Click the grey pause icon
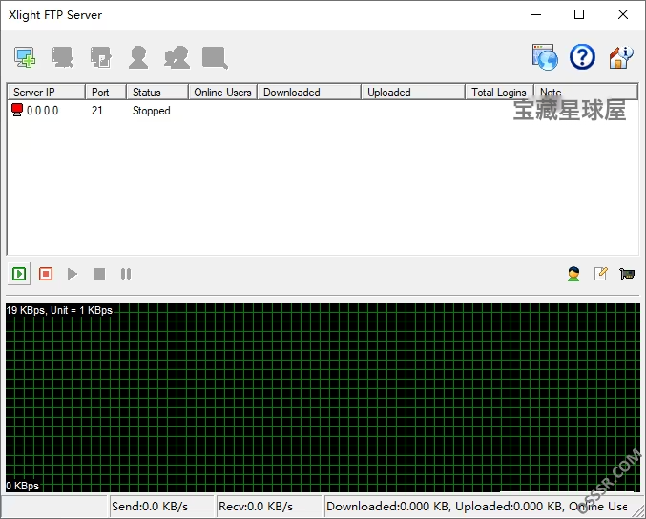The height and width of the screenshot is (519, 646). click(126, 274)
